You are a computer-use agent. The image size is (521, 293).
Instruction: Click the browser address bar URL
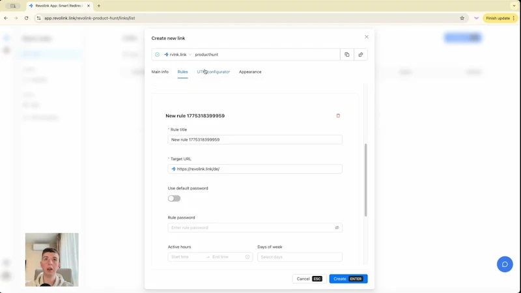[x=90, y=18]
